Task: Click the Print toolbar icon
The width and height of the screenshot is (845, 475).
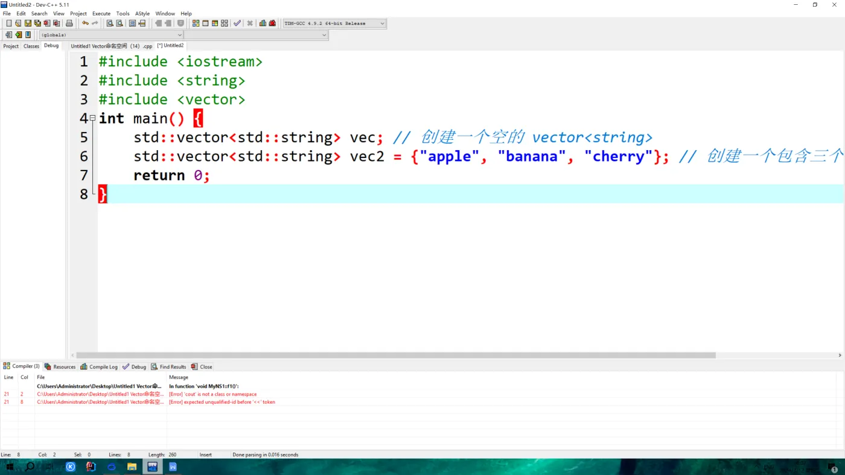Action: tap(69, 24)
